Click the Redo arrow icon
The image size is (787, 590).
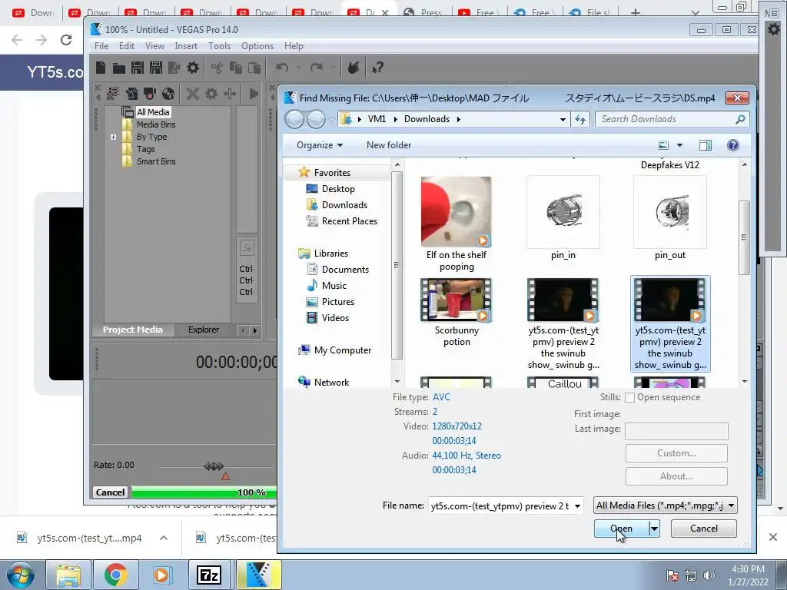point(316,68)
